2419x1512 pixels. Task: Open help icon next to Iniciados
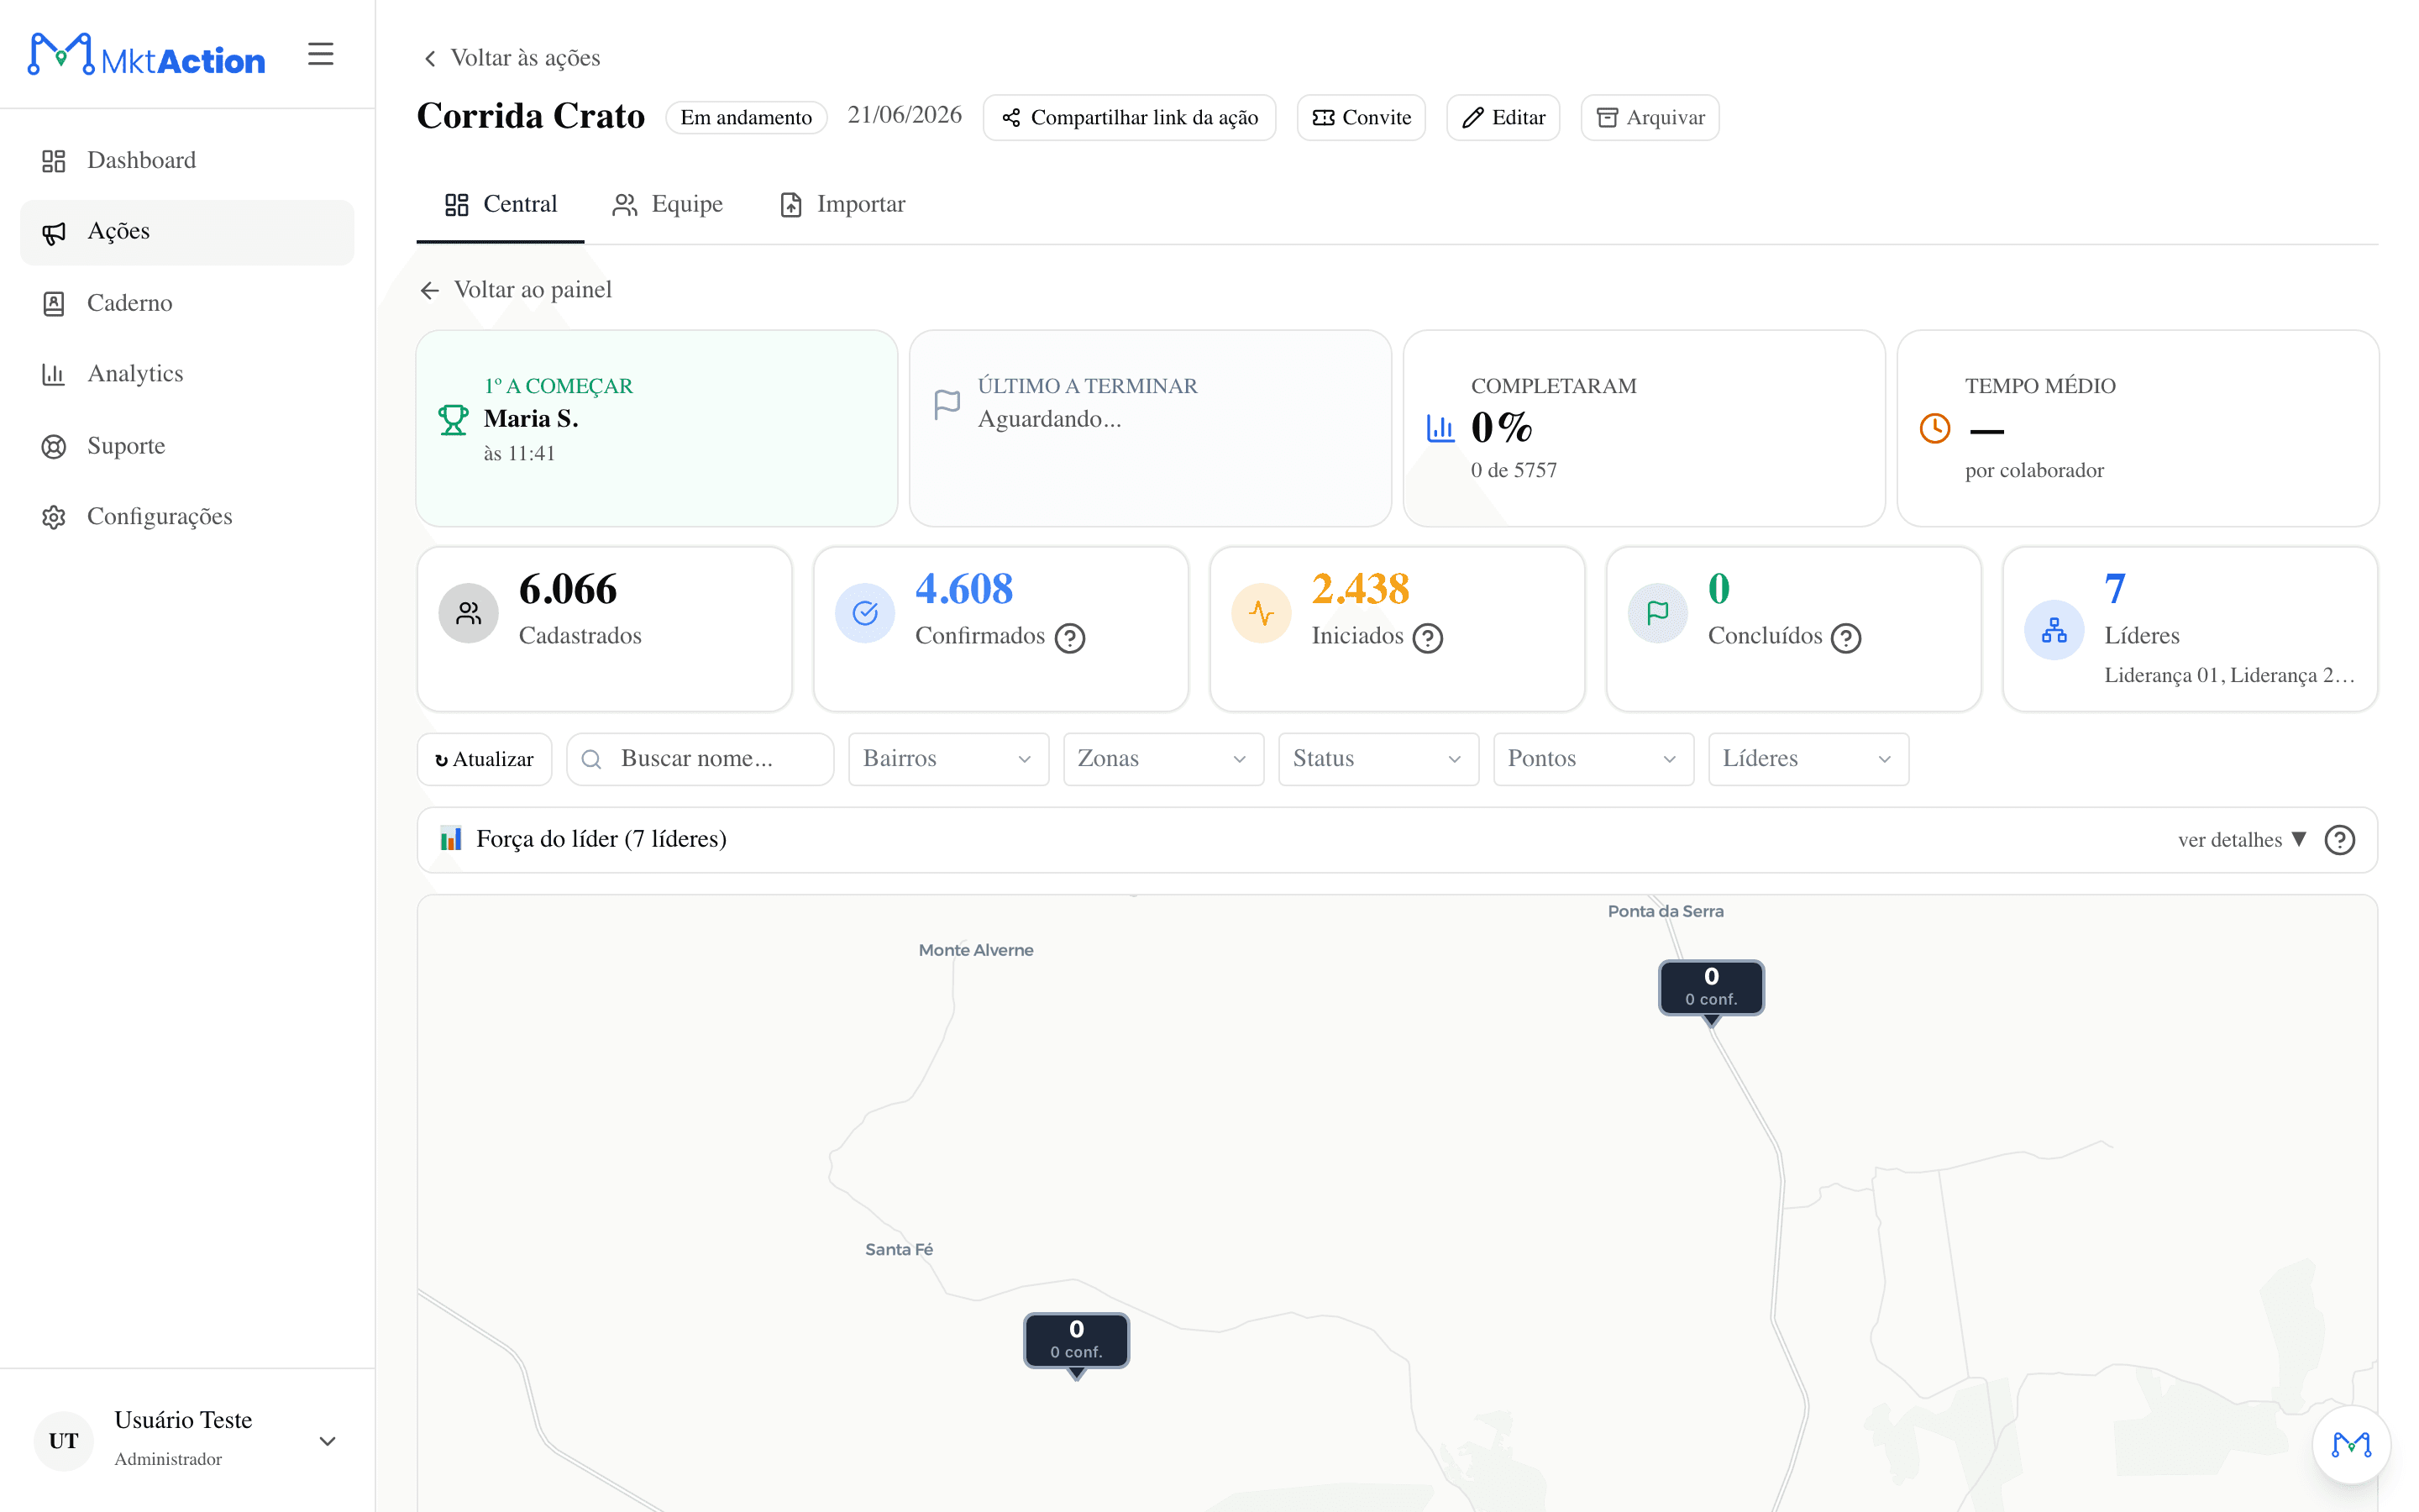click(x=1427, y=638)
